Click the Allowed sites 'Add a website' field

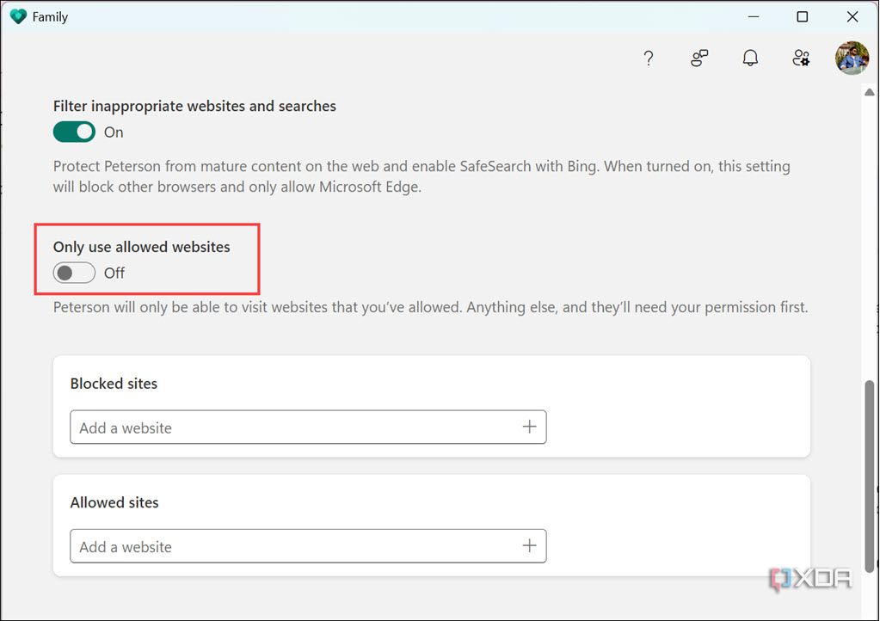[x=292, y=546]
